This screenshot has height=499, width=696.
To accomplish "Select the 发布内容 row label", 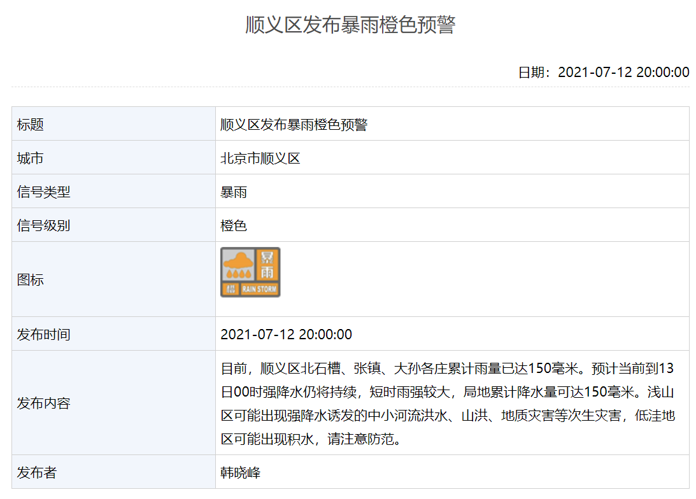I will click(44, 403).
